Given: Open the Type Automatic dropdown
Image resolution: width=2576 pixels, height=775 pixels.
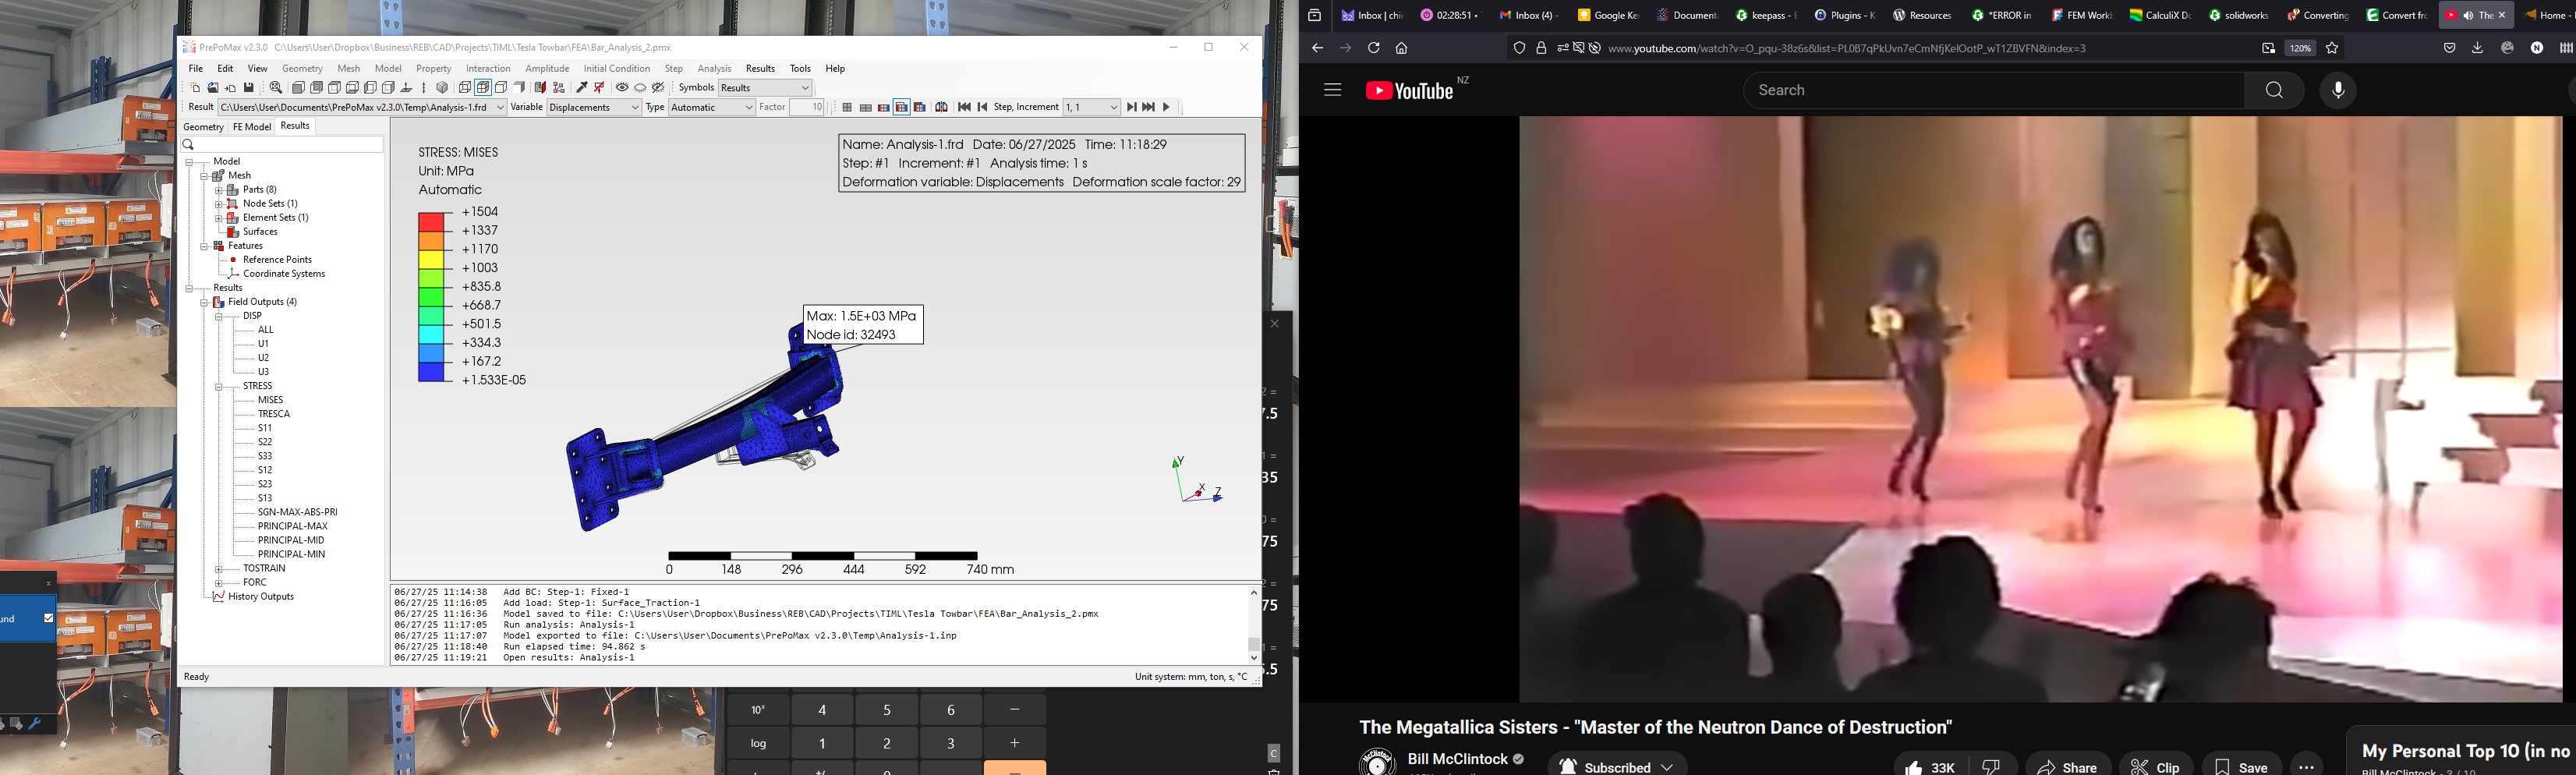Looking at the screenshot, I should point(712,107).
